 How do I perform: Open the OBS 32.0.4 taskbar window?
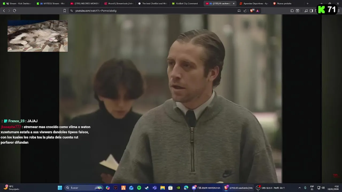270,188
